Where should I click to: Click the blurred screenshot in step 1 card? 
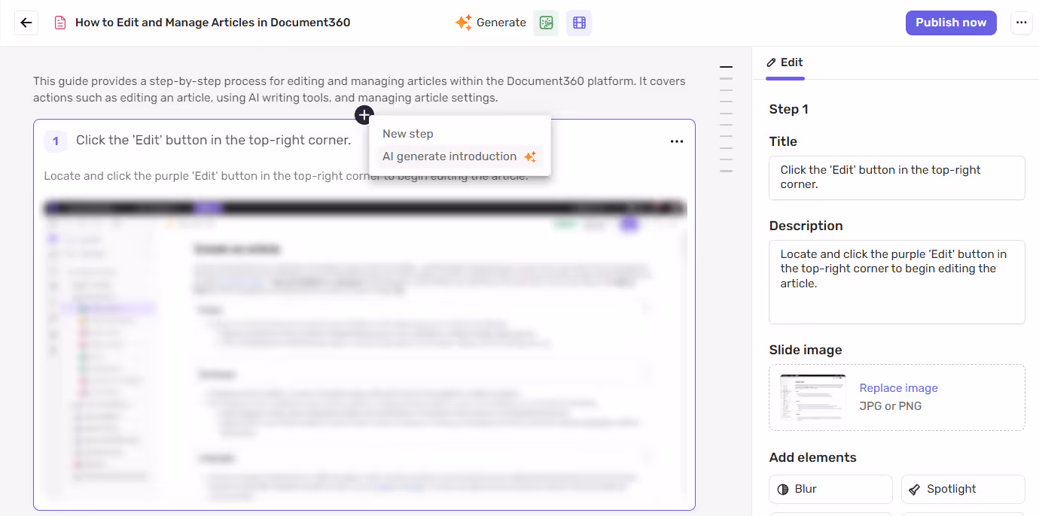coord(364,350)
